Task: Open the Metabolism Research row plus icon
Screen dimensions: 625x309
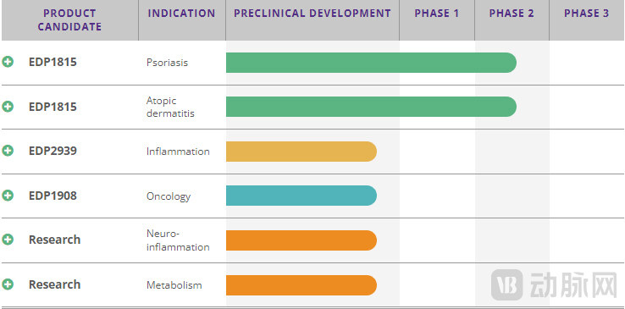Action: click(x=8, y=284)
